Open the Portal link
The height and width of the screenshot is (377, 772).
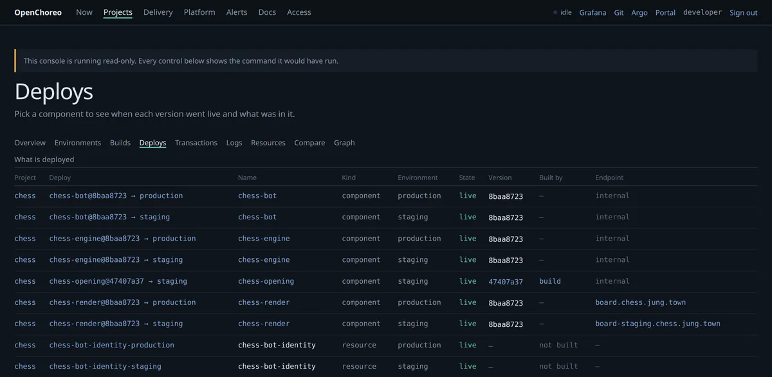click(x=665, y=13)
